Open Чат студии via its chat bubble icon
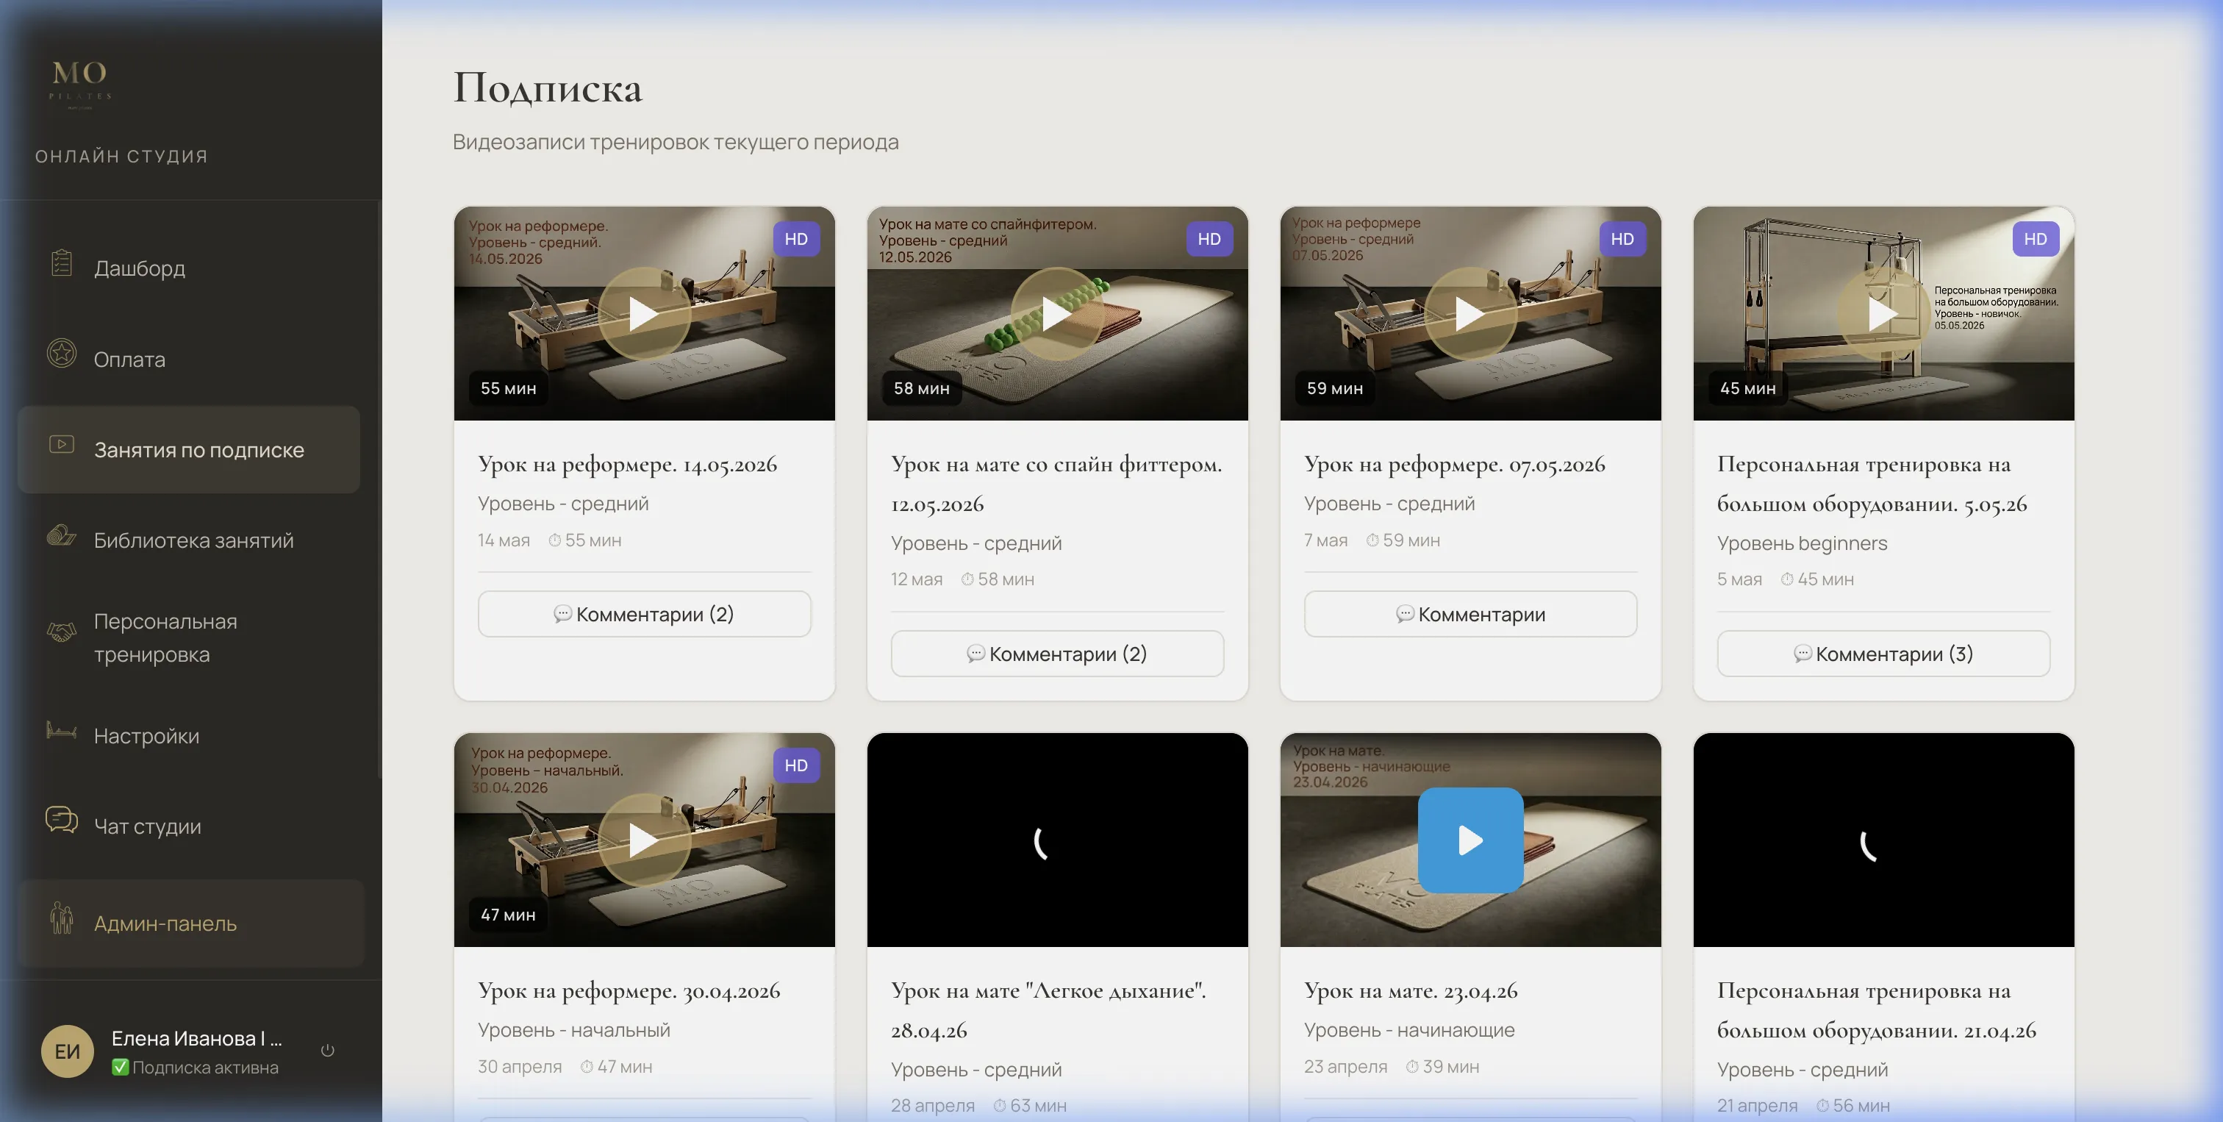The height and width of the screenshot is (1122, 2223). [x=61, y=819]
